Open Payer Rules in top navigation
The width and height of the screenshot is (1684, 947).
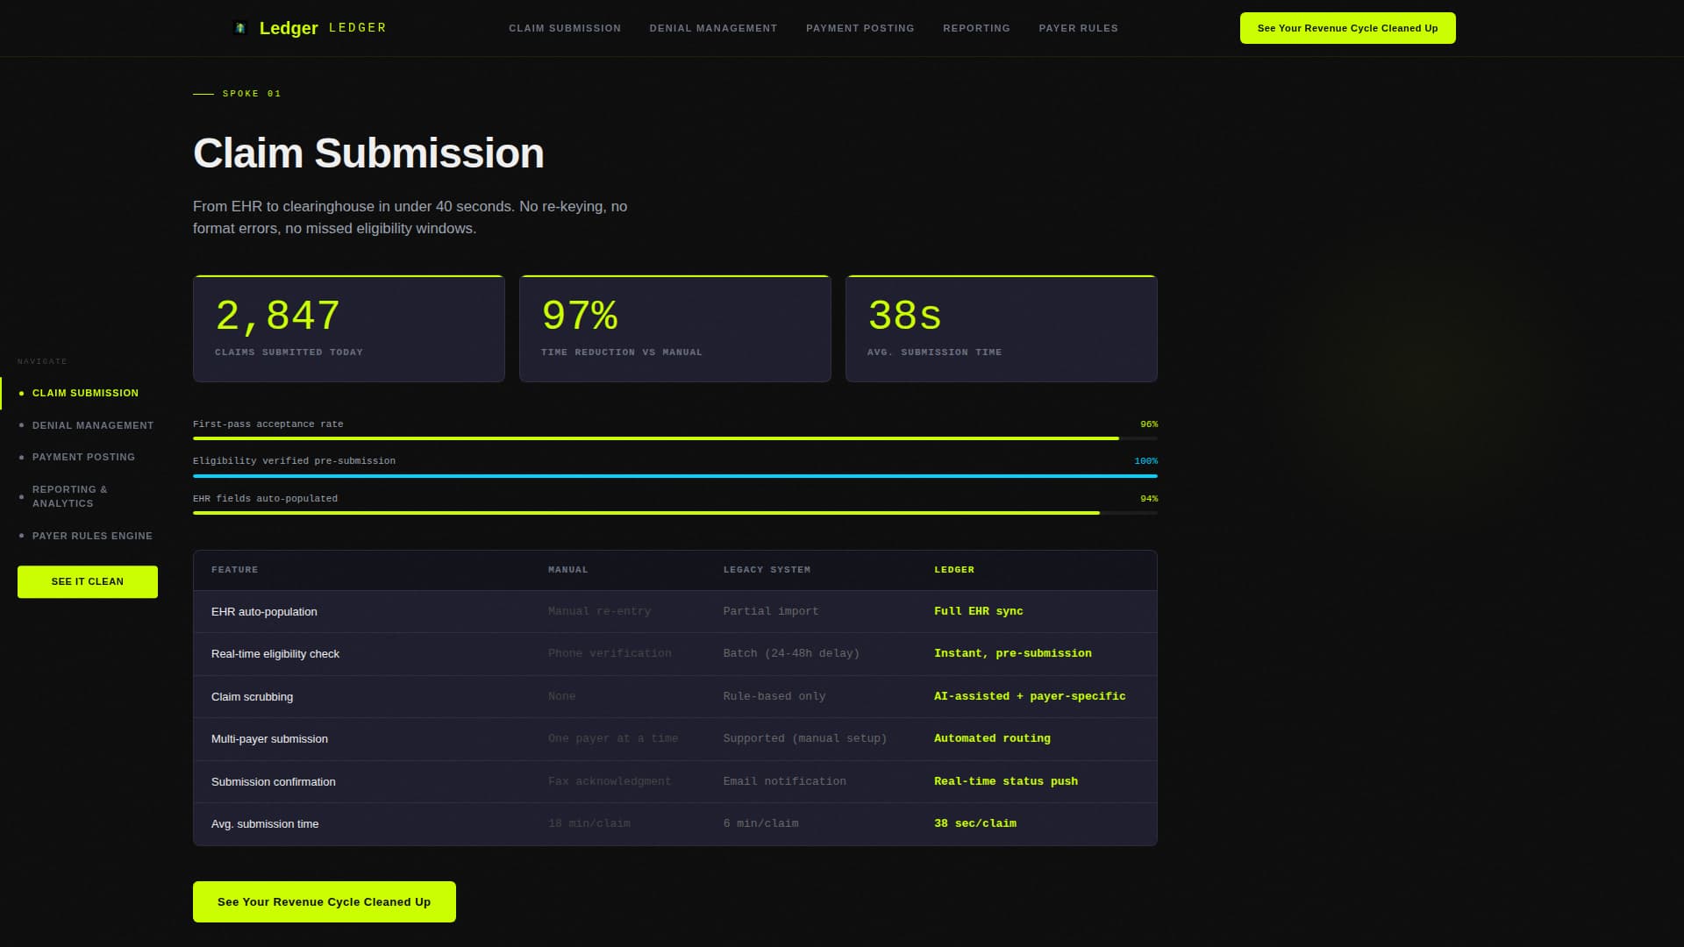click(x=1078, y=28)
